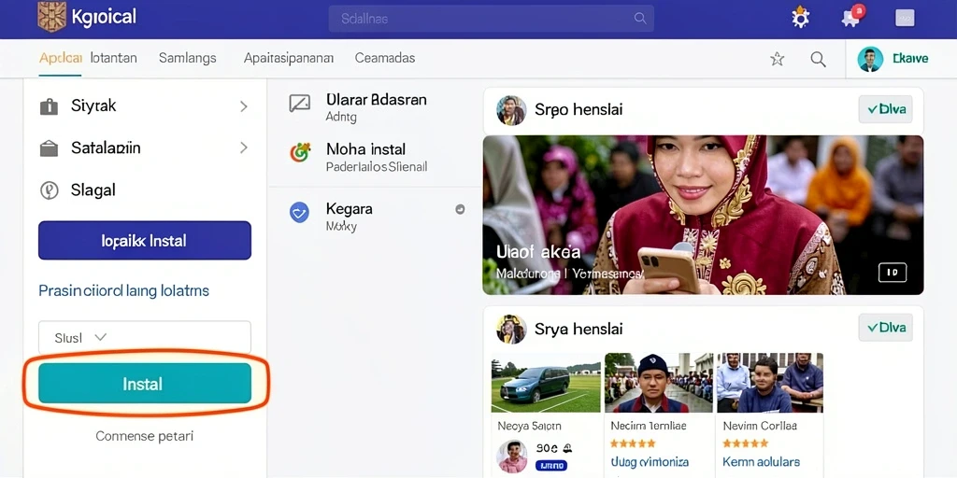Click the Satalanin box icon
957x478 pixels.
(x=49, y=148)
